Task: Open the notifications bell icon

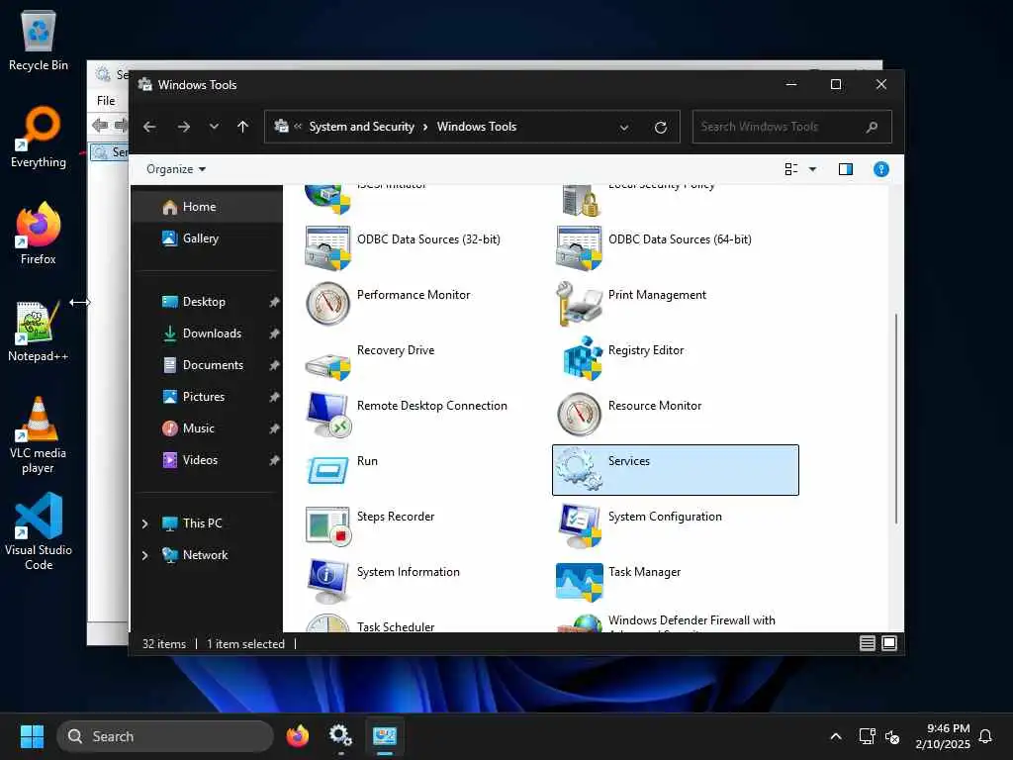Action: click(985, 736)
